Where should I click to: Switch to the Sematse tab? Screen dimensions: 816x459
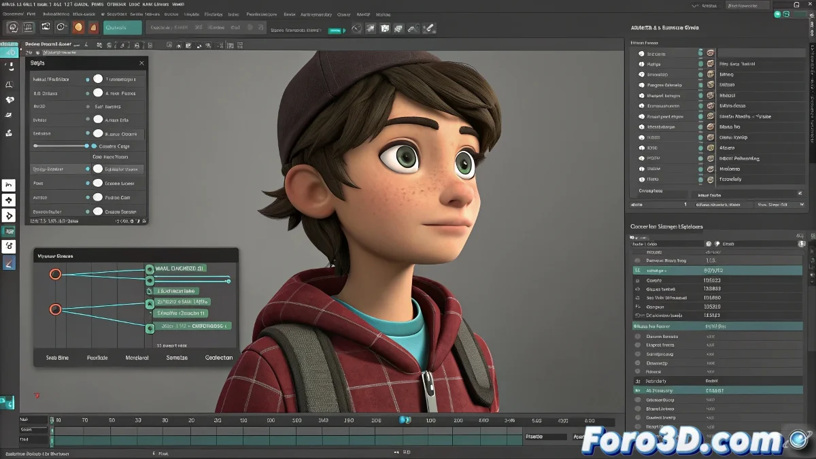[x=177, y=358]
